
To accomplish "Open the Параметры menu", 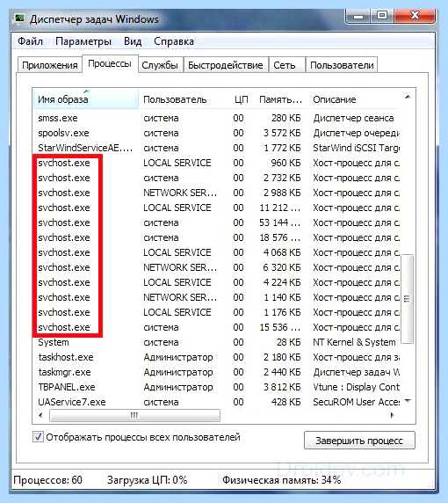I will (x=83, y=41).
